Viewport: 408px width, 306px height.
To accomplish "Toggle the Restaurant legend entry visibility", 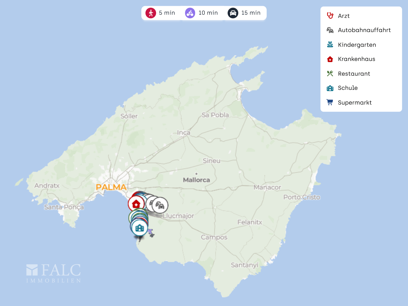I will tap(354, 74).
